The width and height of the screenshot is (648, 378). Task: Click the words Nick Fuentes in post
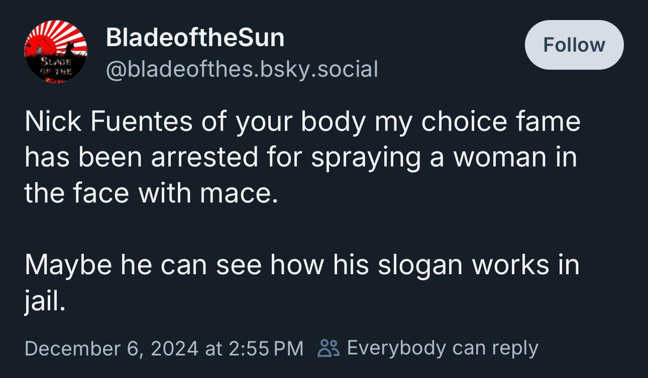[109, 122]
